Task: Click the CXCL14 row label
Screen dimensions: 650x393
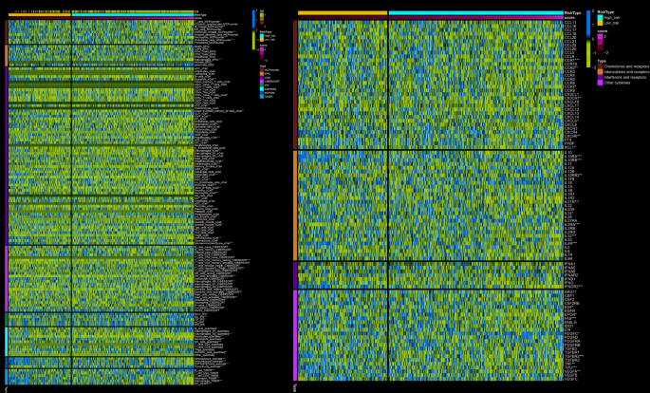Action: (x=571, y=117)
